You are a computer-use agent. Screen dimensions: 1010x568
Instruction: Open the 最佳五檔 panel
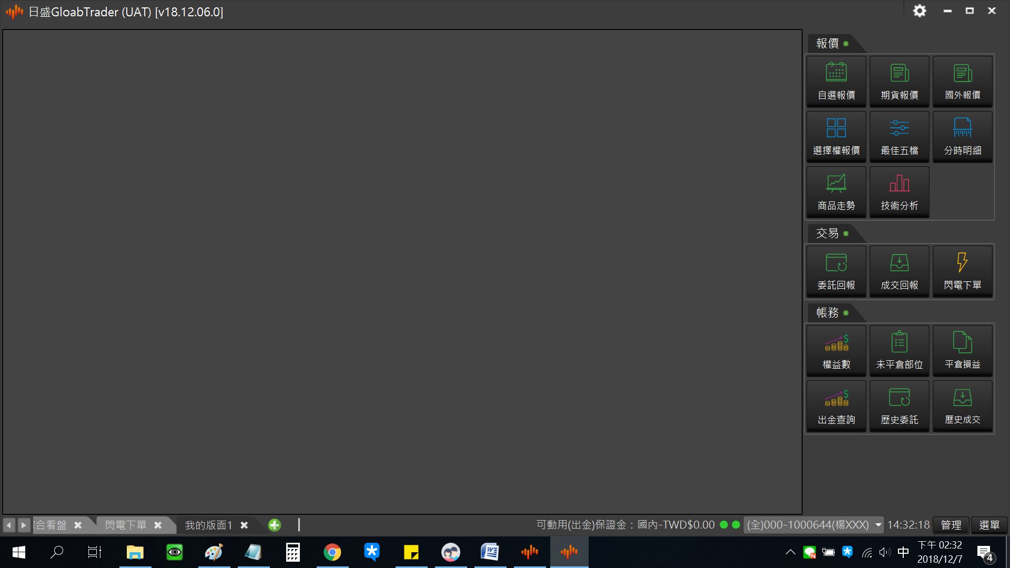[899, 137]
